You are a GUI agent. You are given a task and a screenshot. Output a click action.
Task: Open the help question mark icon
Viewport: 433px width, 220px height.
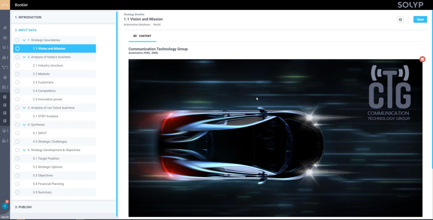[x=400, y=19]
